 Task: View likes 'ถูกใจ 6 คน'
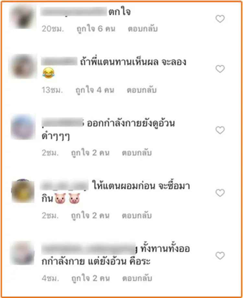[96, 29]
